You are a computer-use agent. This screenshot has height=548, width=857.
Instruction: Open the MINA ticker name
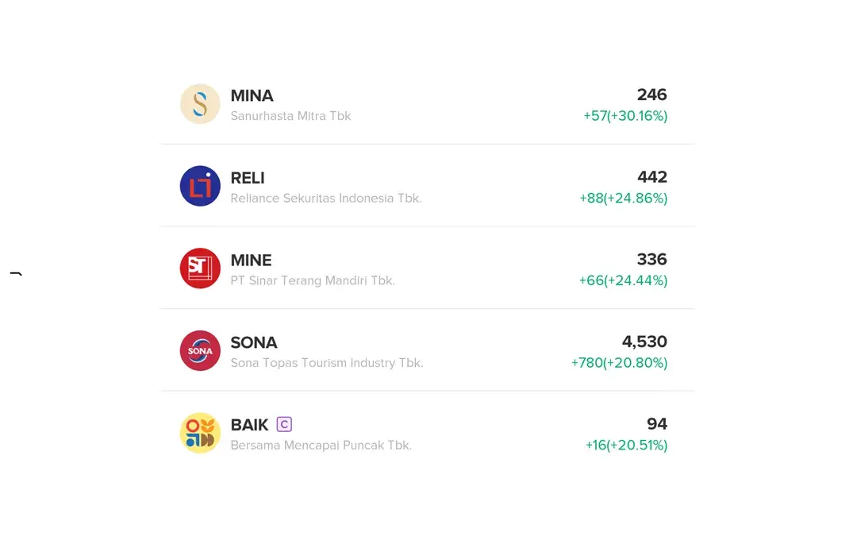click(252, 96)
